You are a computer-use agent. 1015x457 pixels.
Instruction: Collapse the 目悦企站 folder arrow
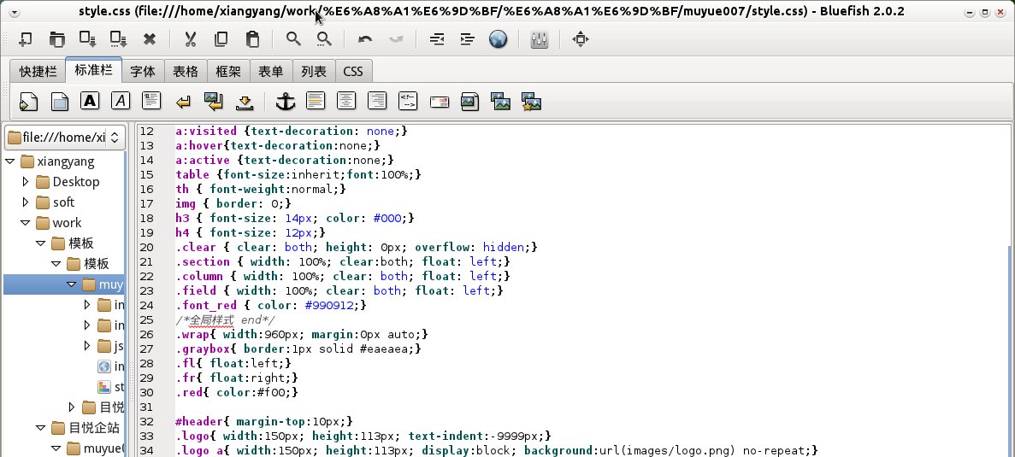[x=41, y=427]
